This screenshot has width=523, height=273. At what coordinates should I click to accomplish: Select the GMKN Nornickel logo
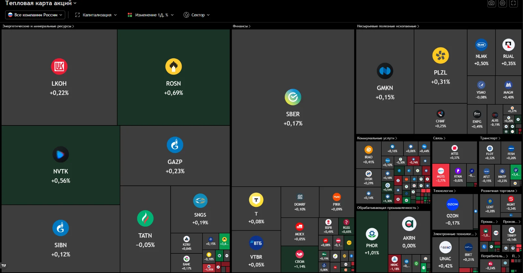[385, 71]
